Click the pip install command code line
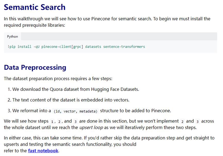The width and height of the screenshot is (223, 156). pyautogui.click(x=76, y=47)
